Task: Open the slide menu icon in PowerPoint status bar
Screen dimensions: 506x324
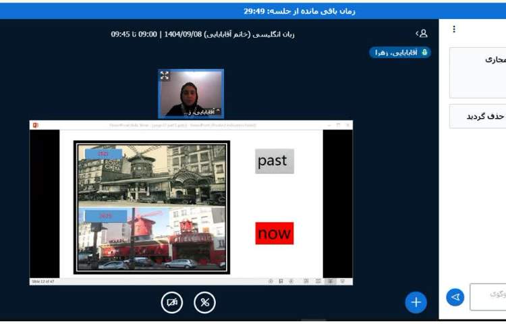Action: pos(281,281)
